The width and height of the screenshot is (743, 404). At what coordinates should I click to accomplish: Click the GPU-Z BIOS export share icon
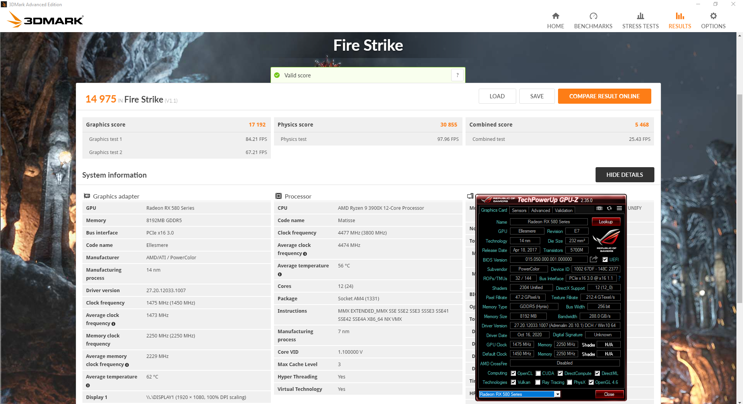click(594, 259)
